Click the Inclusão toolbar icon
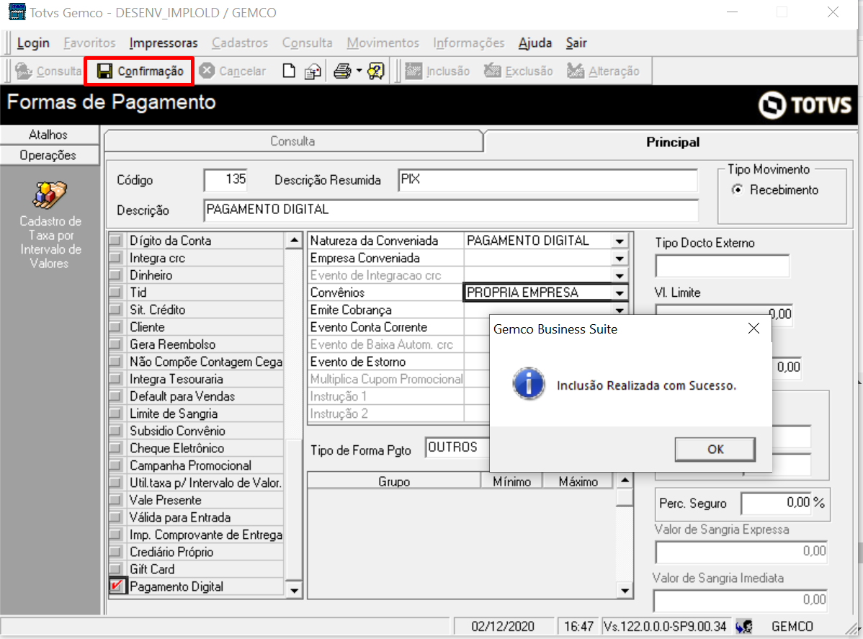The width and height of the screenshot is (863, 639). [x=413, y=71]
